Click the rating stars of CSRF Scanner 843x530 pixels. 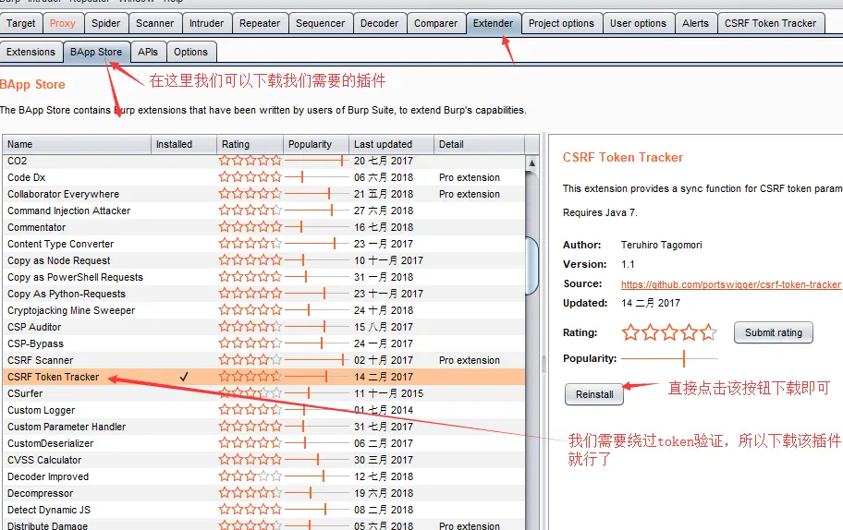[x=250, y=360]
